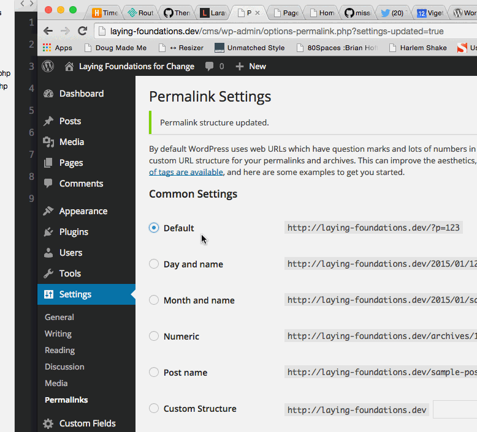
Task: Click the Posts pushpin icon
Action: [48, 121]
